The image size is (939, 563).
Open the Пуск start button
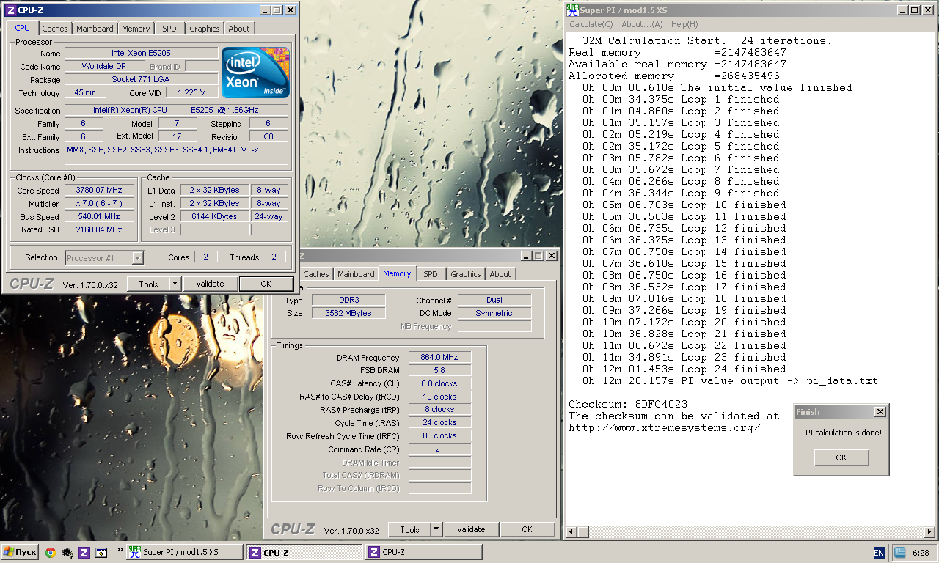[21, 552]
